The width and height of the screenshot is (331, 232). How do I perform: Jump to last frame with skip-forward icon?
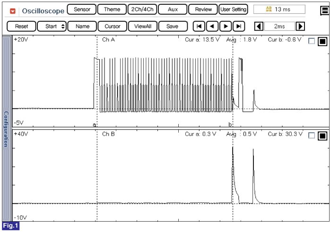click(x=240, y=26)
